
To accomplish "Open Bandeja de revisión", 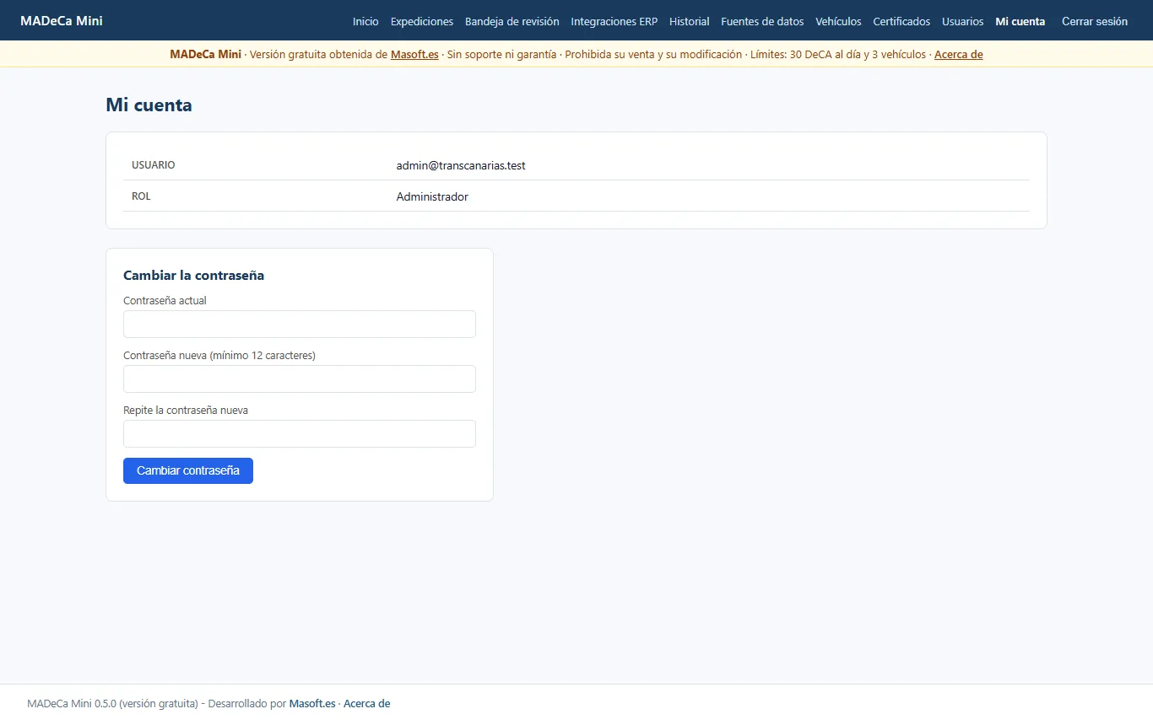I will pyautogui.click(x=512, y=21).
